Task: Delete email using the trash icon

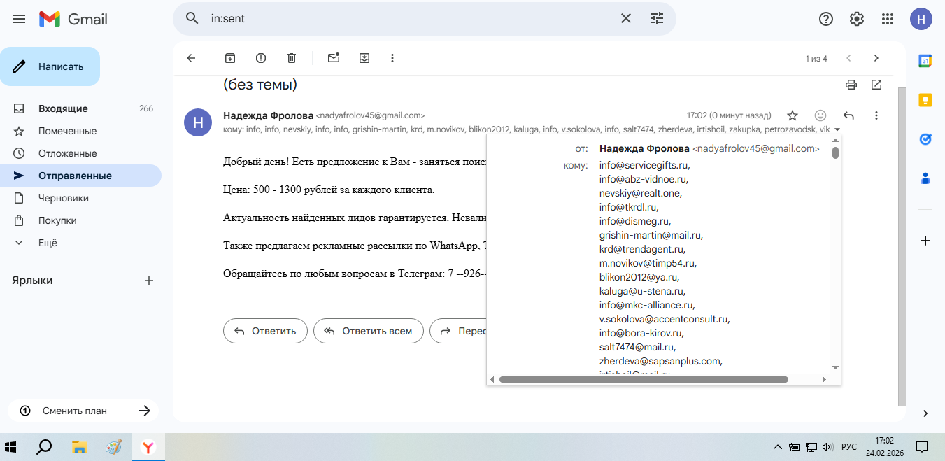Action: (292, 58)
